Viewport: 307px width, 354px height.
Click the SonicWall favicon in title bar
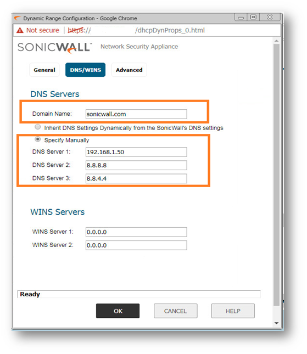[18, 18]
